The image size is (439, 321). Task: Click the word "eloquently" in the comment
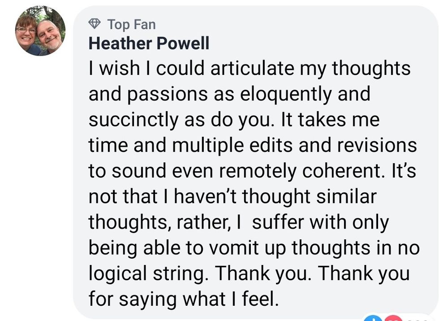pyautogui.click(x=281, y=94)
